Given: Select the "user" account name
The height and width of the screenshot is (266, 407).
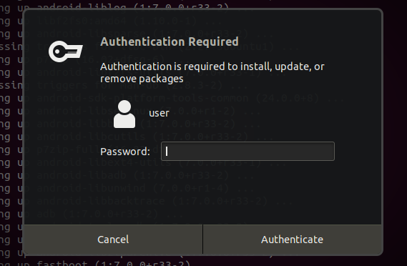Looking at the screenshot, I should [x=159, y=113].
